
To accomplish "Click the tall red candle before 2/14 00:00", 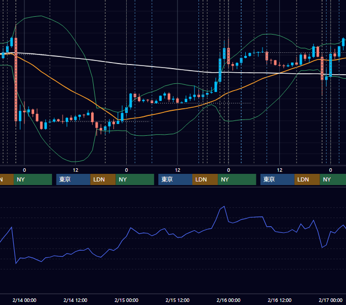I will tap(16, 79).
